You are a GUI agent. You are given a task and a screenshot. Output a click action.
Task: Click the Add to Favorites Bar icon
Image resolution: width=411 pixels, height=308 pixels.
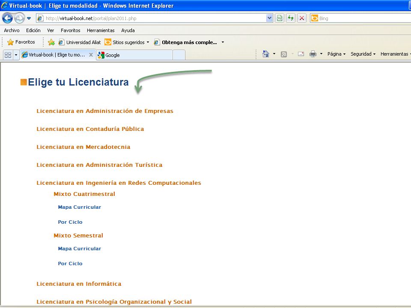point(51,42)
